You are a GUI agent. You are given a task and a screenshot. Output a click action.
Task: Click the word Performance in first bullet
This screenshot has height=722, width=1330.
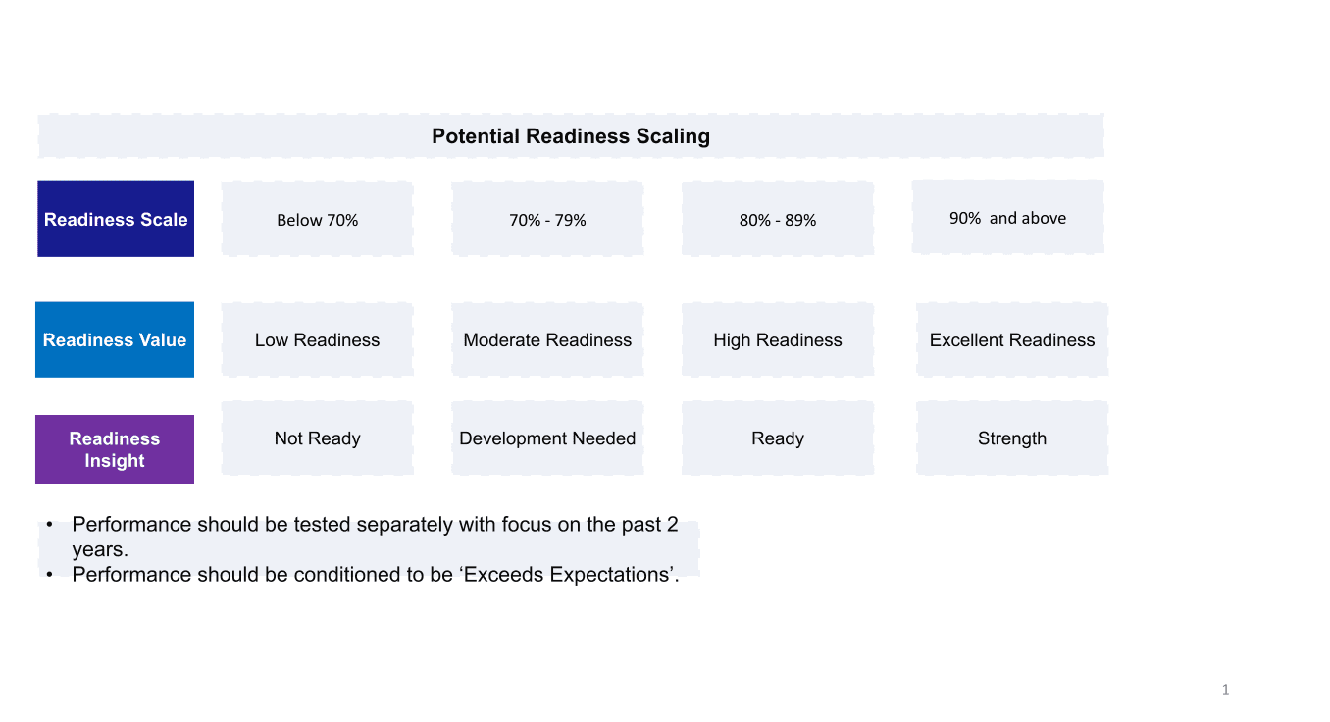[131, 525]
